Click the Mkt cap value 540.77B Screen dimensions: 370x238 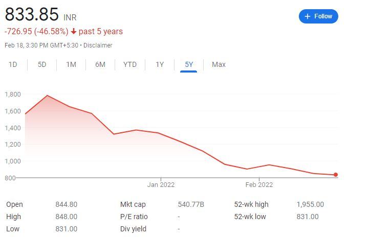191,204
